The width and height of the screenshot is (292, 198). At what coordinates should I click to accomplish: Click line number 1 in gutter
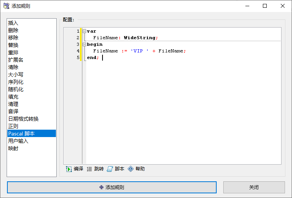click(x=78, y=31)
